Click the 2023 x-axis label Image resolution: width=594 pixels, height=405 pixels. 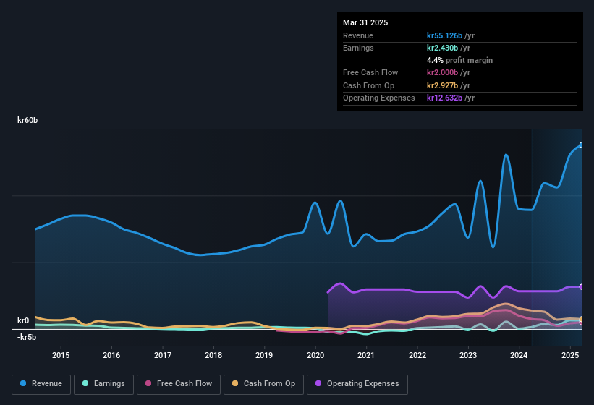point(468,355)
